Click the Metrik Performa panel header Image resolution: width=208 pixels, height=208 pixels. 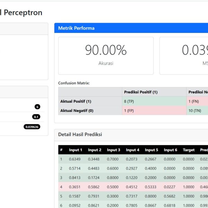click(x=131, y=28)
